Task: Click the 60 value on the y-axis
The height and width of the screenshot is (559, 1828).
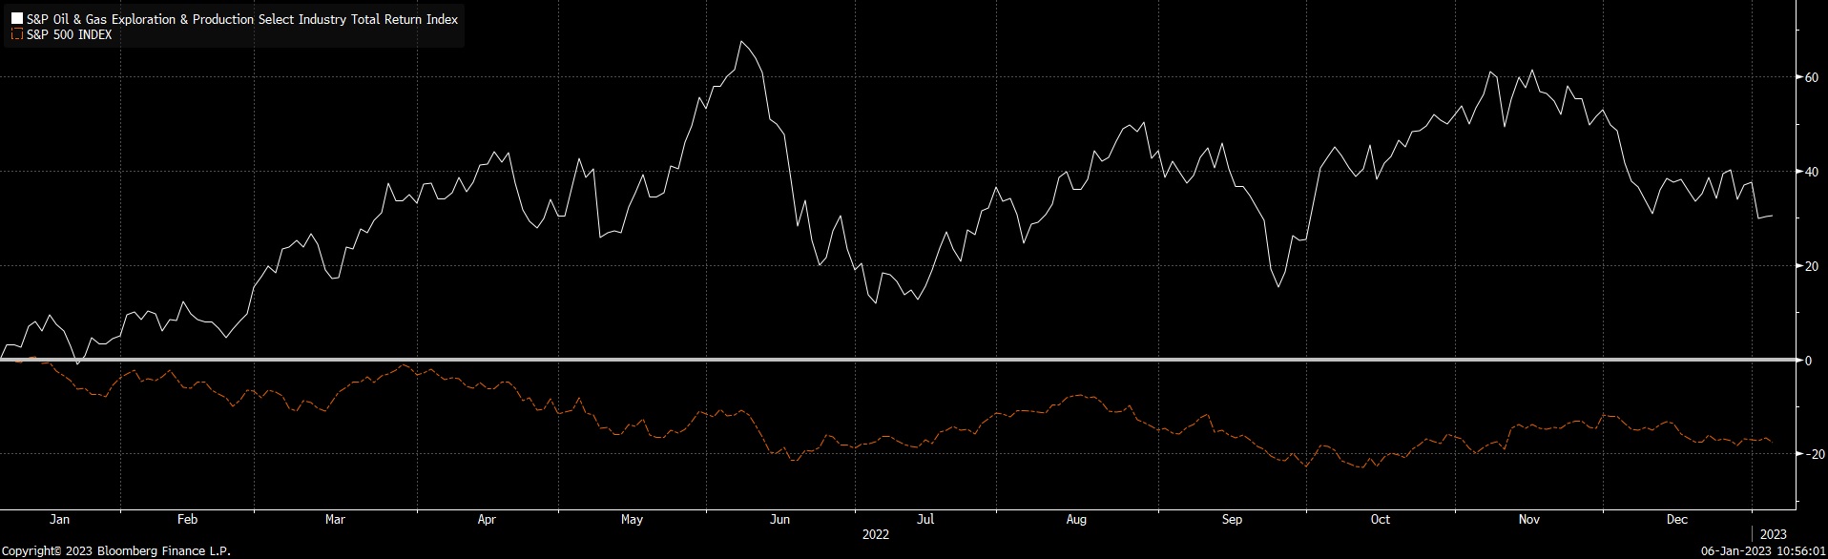Action: [1811, 77]
